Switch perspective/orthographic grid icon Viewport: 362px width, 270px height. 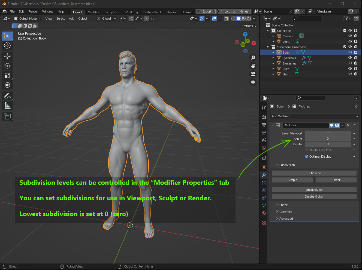pyautogui.click(x=253, y=82)
